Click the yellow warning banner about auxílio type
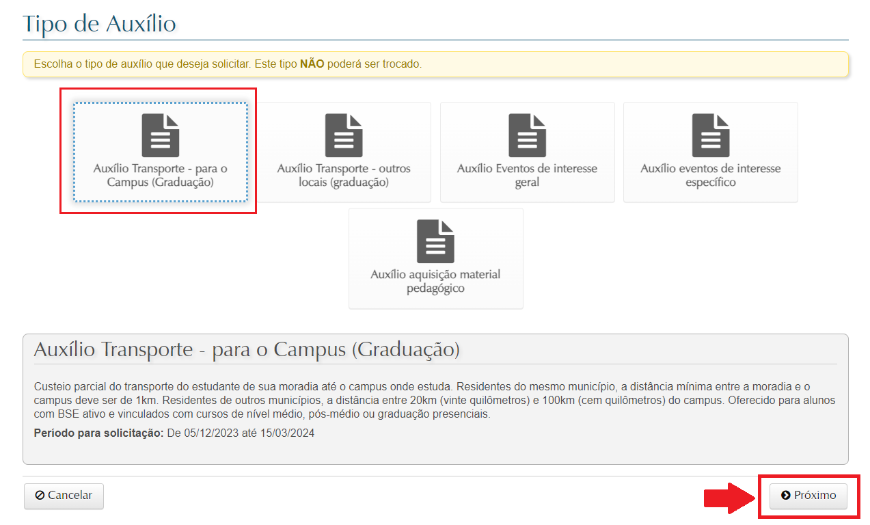Viewport: 870px width, 525px height. (x=435, y=64)
